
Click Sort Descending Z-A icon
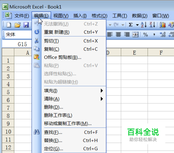152,25
